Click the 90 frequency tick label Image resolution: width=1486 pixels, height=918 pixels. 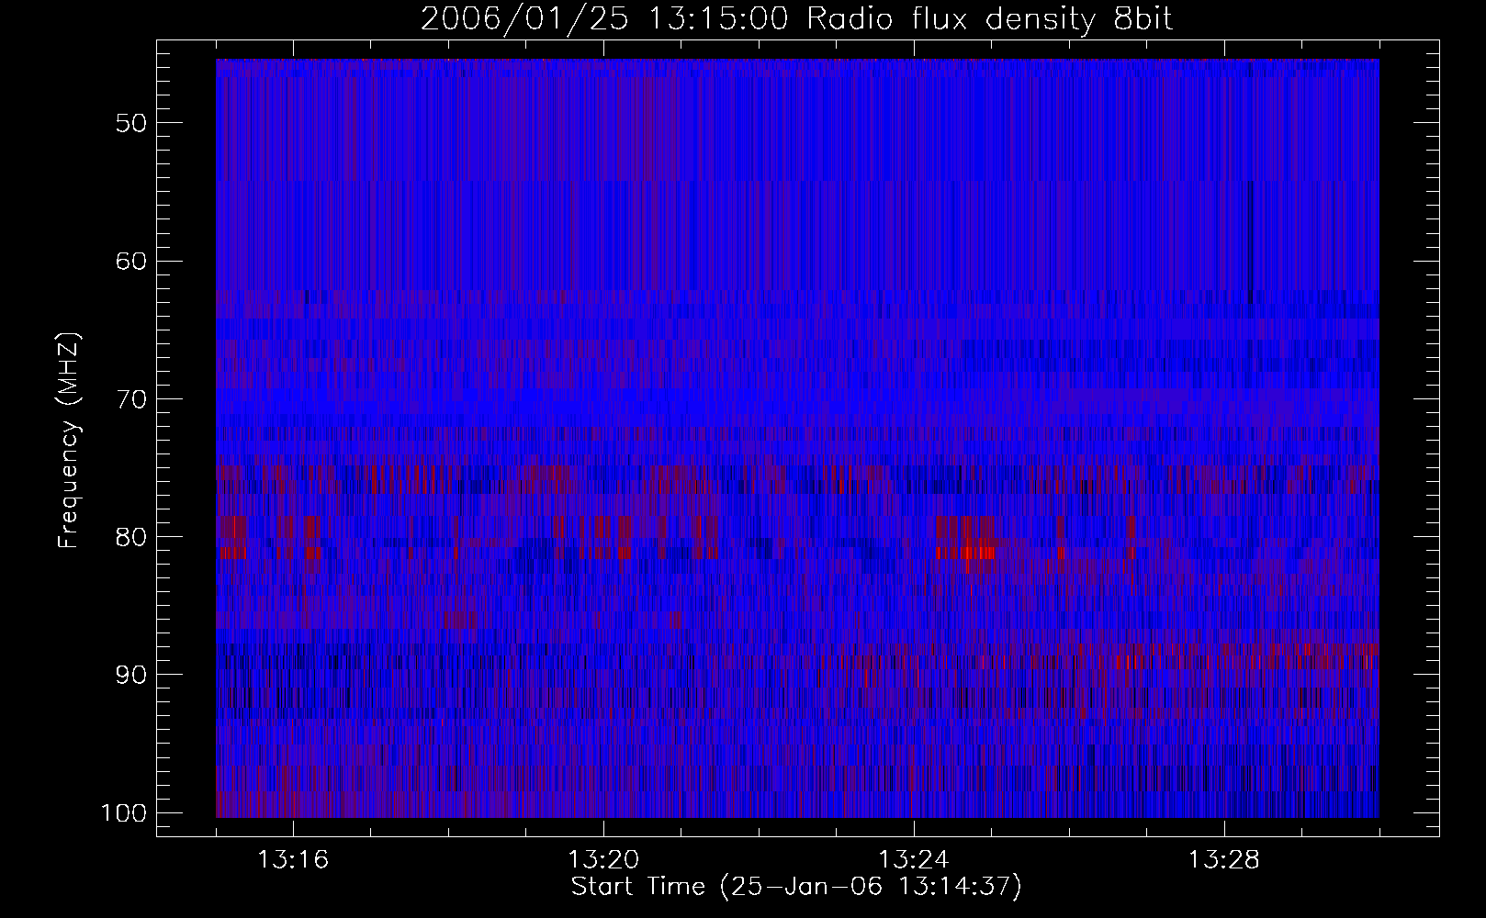129,675
